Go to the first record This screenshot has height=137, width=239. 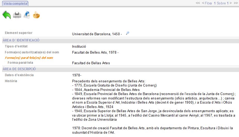(x=198, y=3)
